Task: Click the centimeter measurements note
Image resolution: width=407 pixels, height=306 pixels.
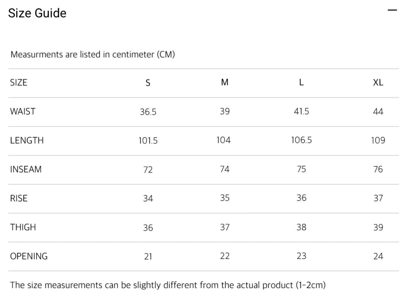Action: tap(93, 55)
